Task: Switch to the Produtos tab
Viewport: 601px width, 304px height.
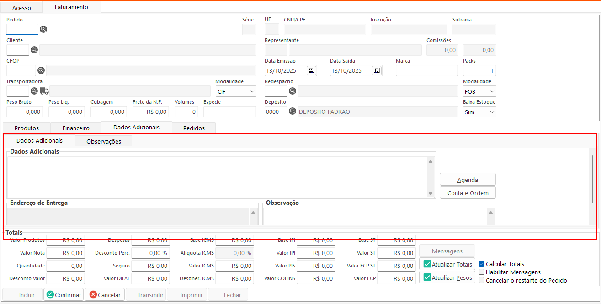Action: tap(27, 128)
